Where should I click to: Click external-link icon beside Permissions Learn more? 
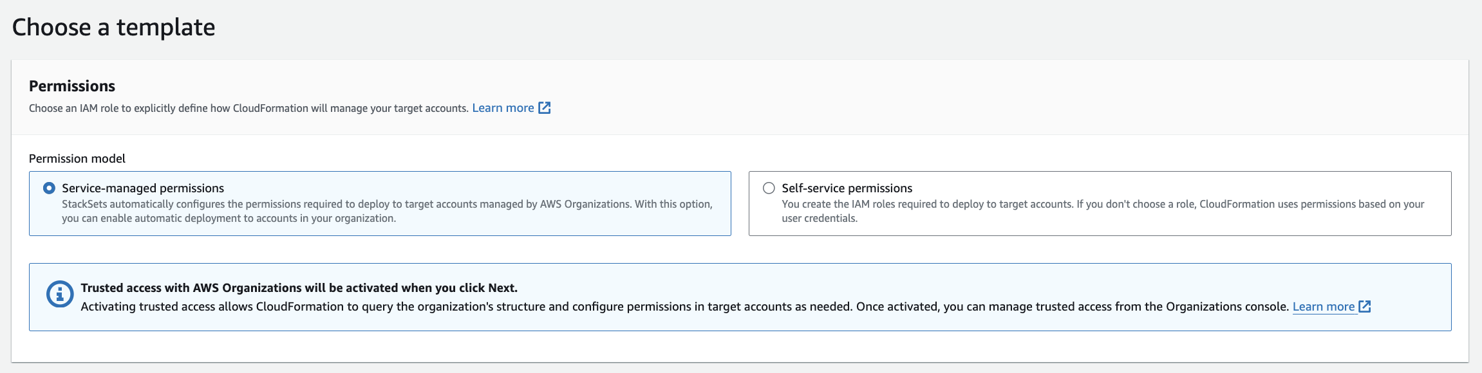pos(545,108)
